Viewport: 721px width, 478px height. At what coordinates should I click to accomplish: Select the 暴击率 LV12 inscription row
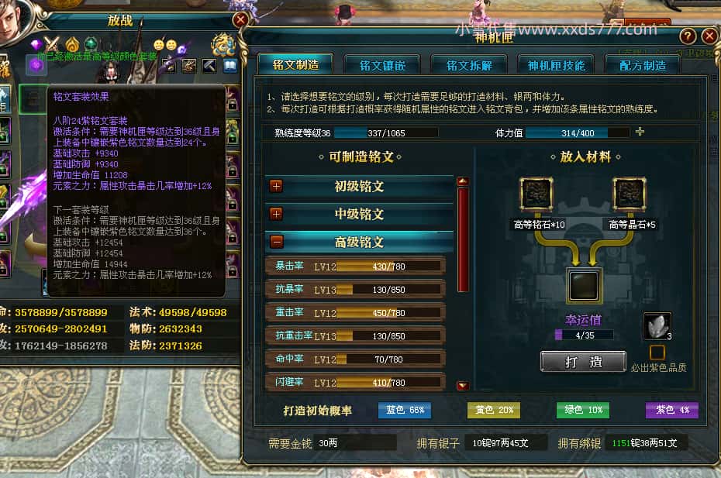(355, 267)
